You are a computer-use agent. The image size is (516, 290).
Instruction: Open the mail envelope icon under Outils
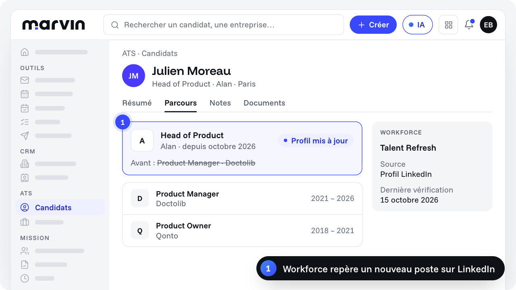point(25,80)
